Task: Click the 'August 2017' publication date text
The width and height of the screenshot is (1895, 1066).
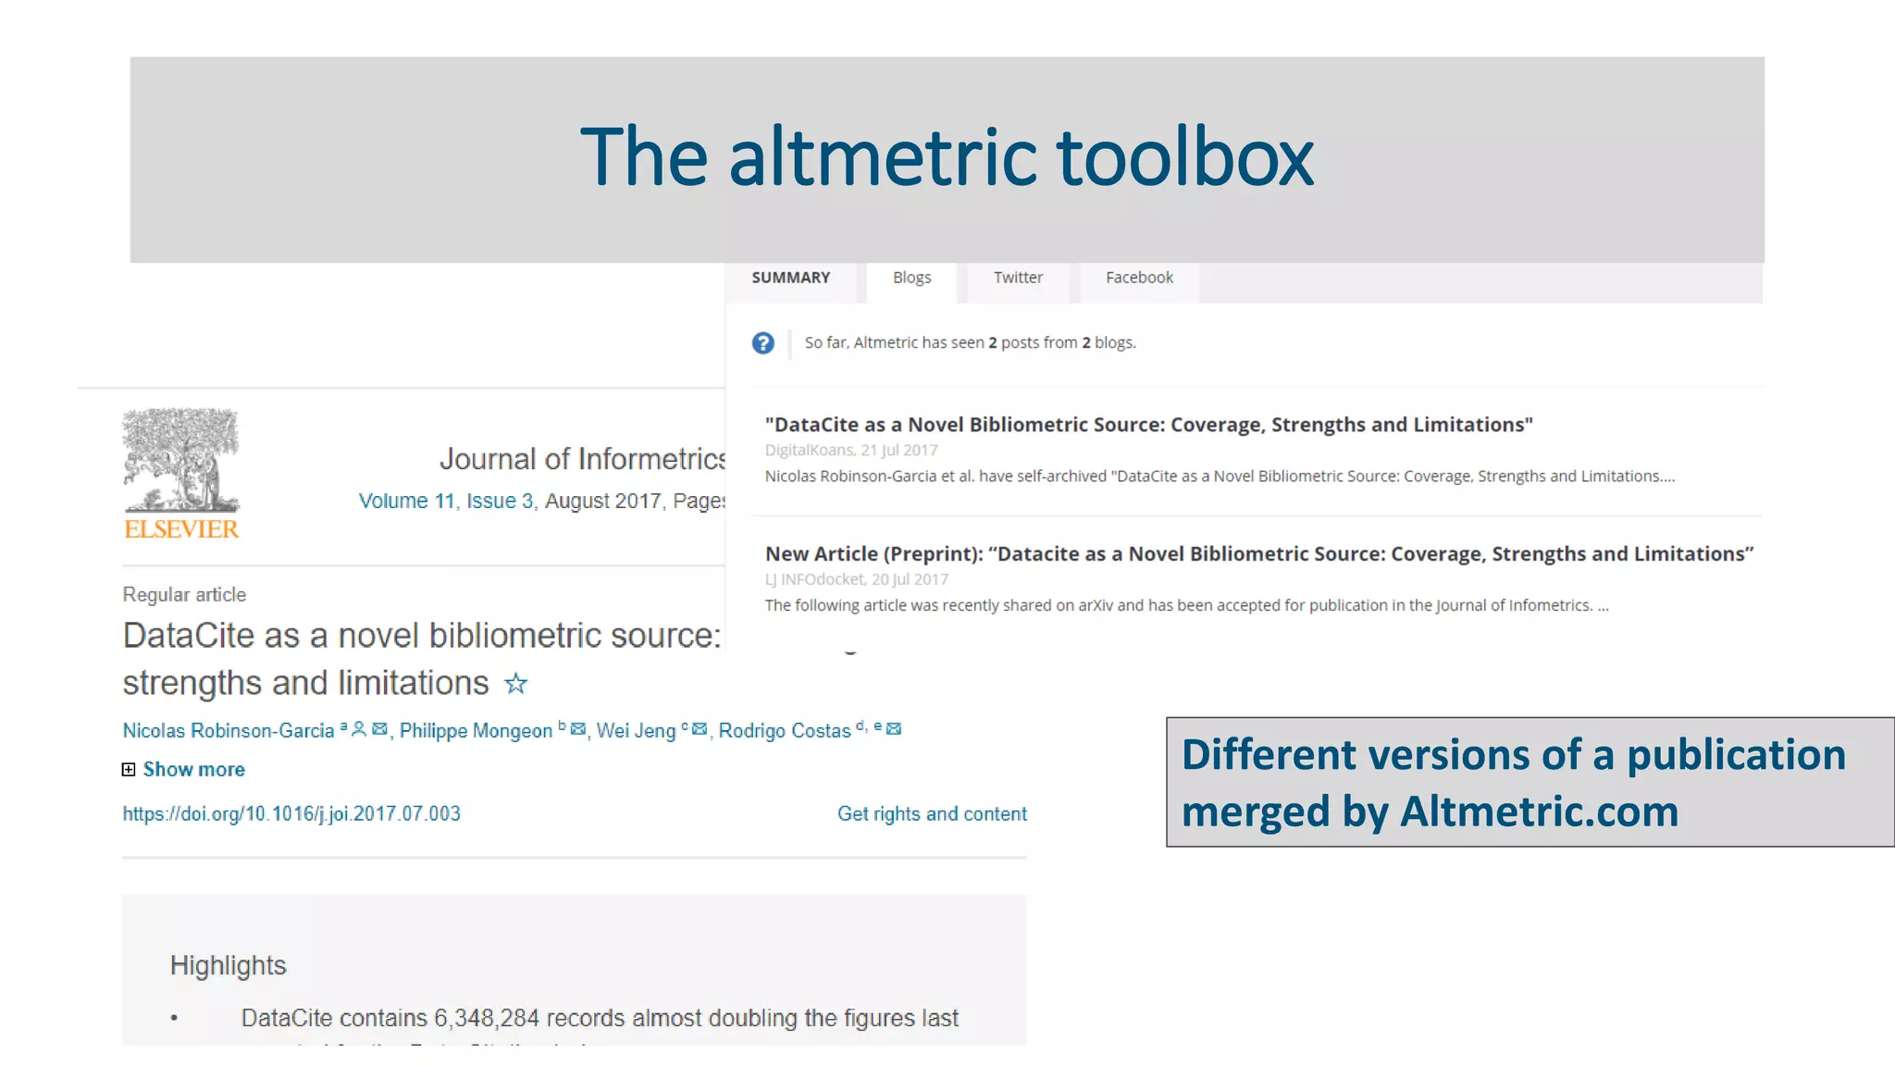Action: click(x=602, y=501)
